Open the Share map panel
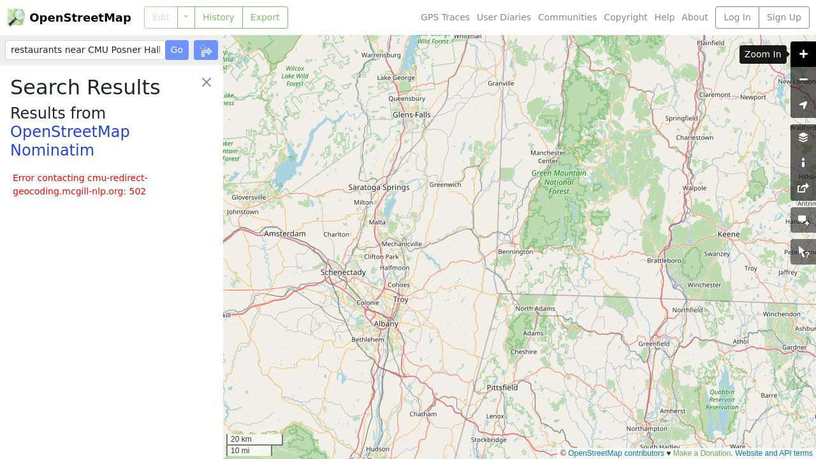Screen dimensions: 816x459 point(803,189)
